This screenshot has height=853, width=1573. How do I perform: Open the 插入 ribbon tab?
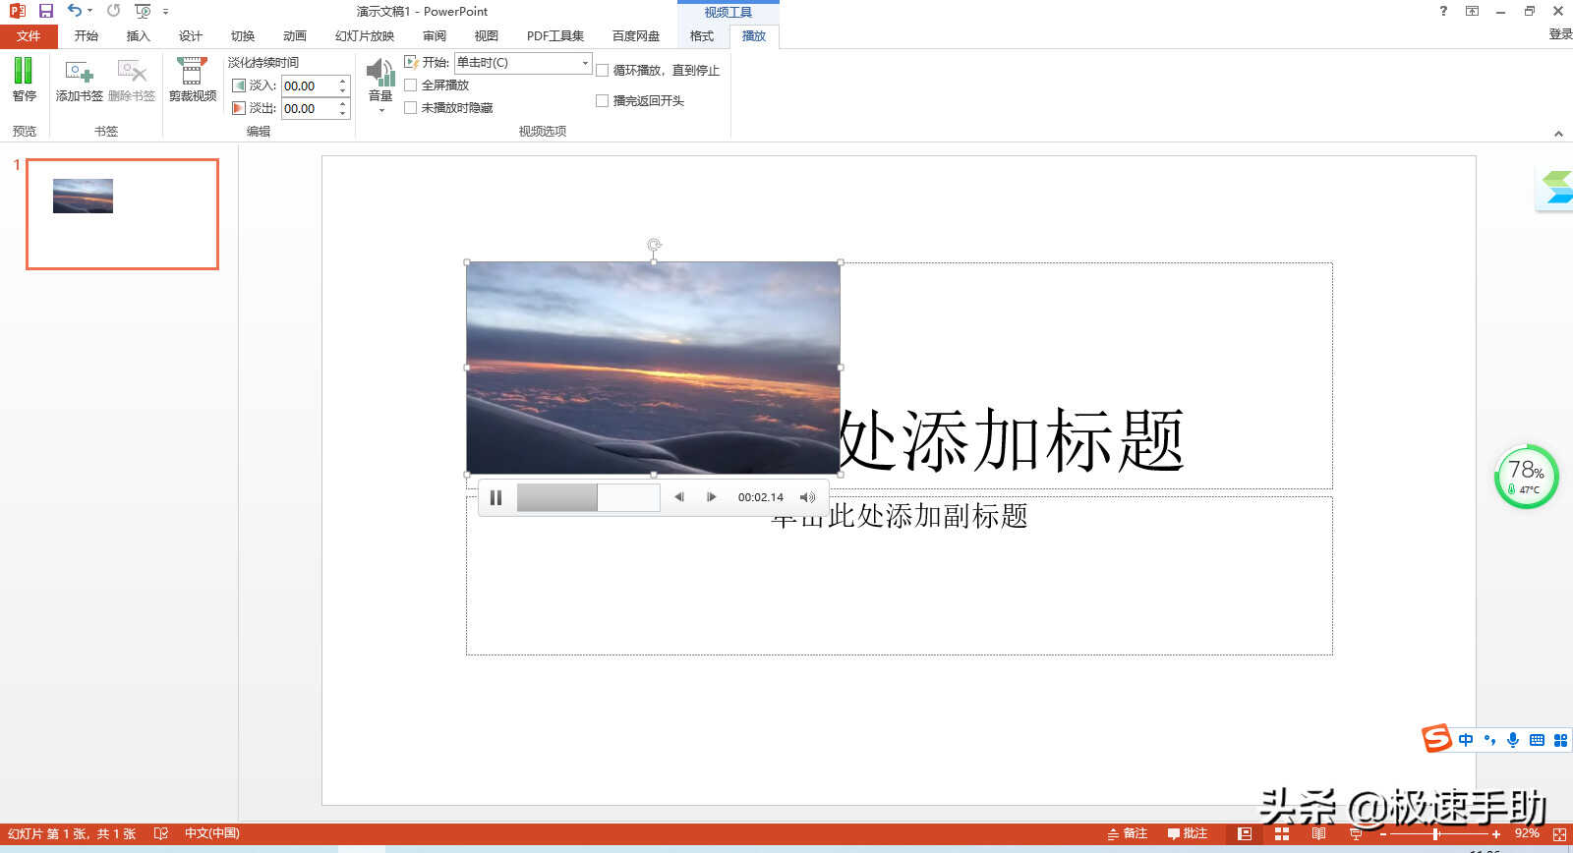pos(138,36)
